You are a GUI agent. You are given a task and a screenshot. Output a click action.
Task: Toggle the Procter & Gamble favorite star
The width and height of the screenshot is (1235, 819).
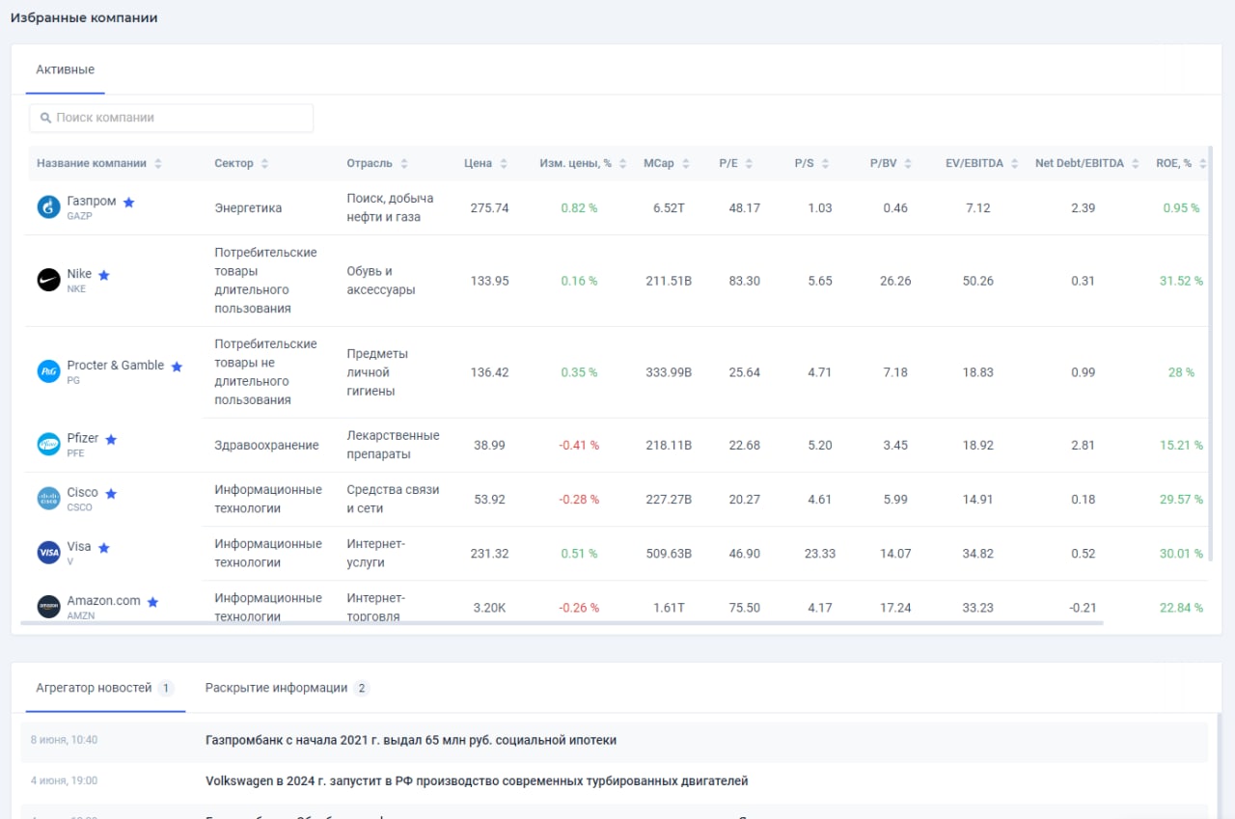[x=177, y=367]
